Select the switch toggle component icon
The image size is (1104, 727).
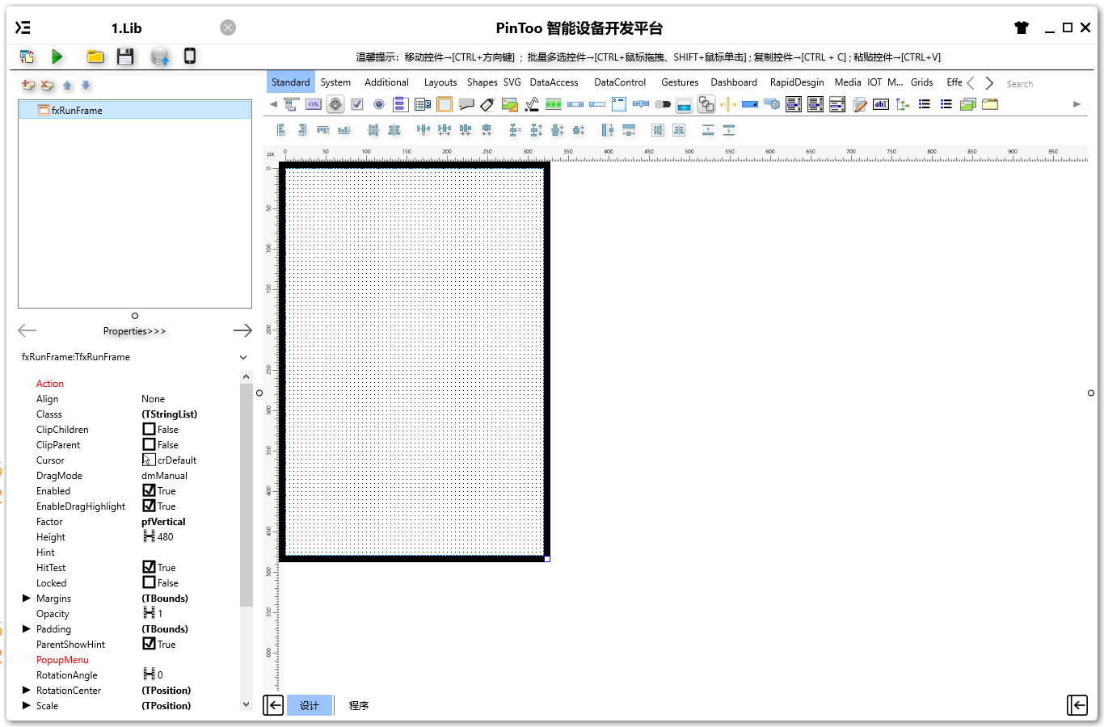point(663,104)
